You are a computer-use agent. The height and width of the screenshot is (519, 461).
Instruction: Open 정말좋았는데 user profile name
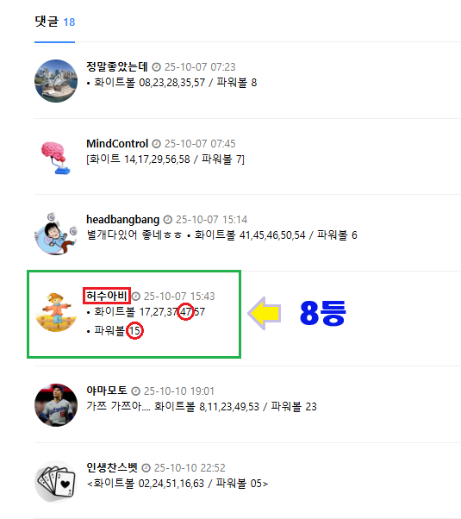click(x=117, y=67)
